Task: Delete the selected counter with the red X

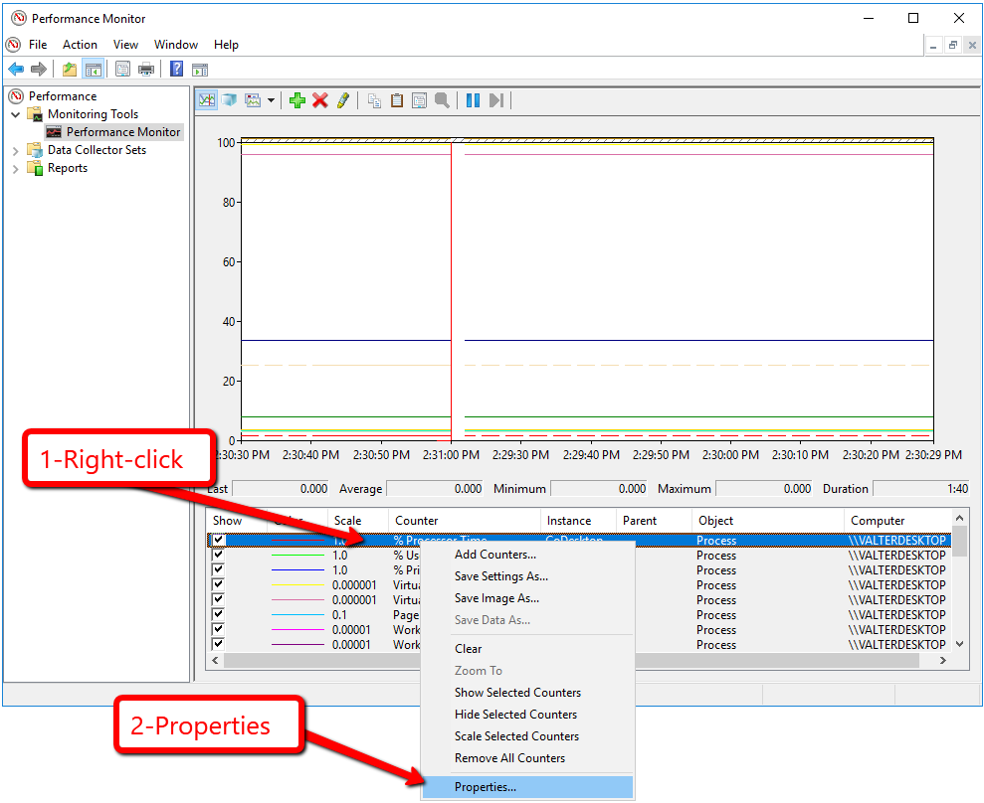Action: pos(320,100)
